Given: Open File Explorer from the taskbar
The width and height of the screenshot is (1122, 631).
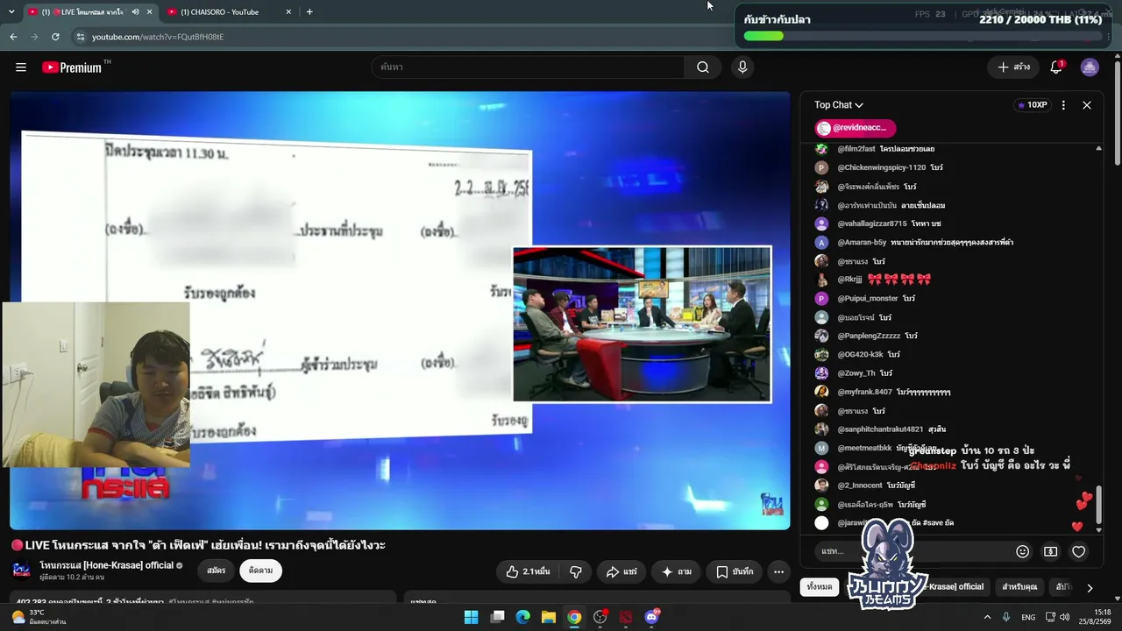Looking at the screenshot, I should pyautogui.click(x=548, y=617).
